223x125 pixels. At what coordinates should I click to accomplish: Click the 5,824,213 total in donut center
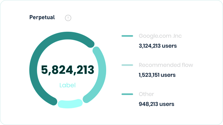[x=67, y=70]
